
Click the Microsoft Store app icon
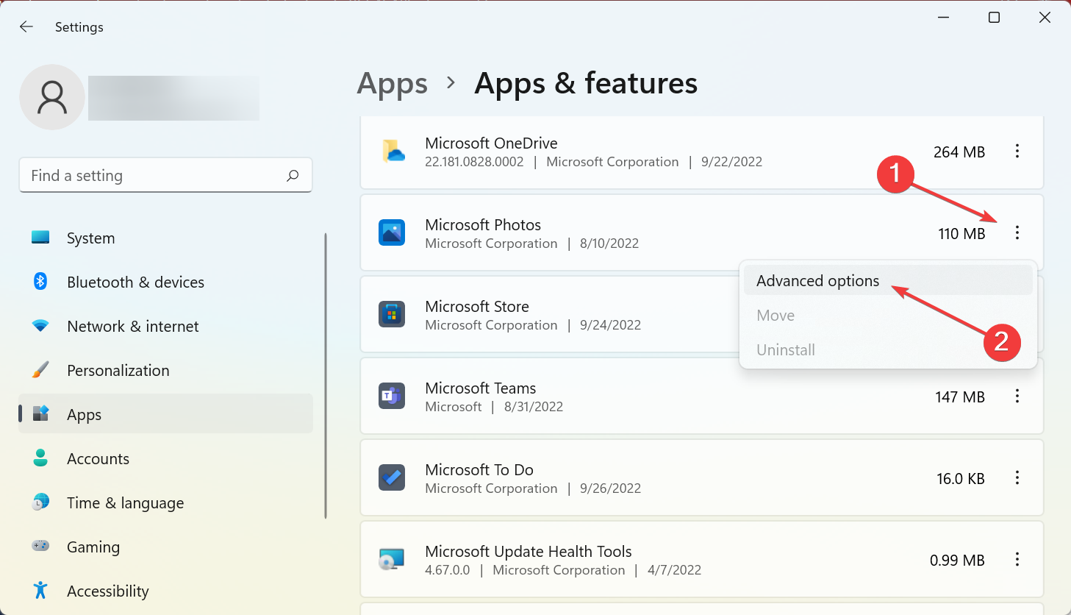[x=392, y=315]
